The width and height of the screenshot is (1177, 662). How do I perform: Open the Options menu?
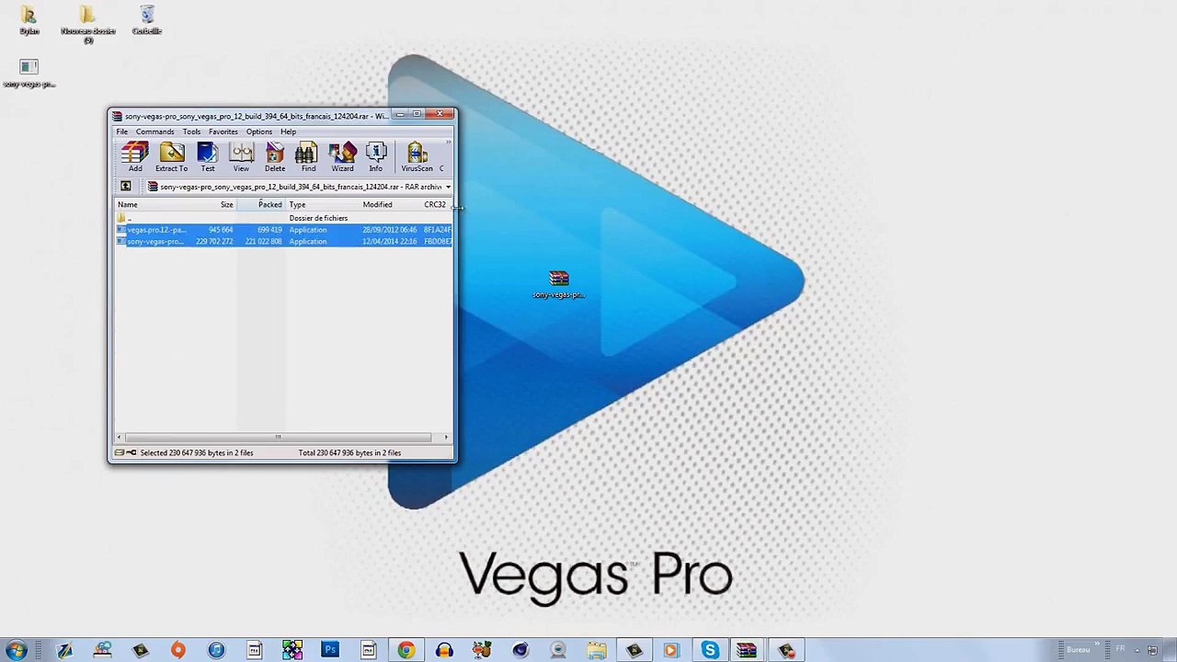tap(258, 131)
